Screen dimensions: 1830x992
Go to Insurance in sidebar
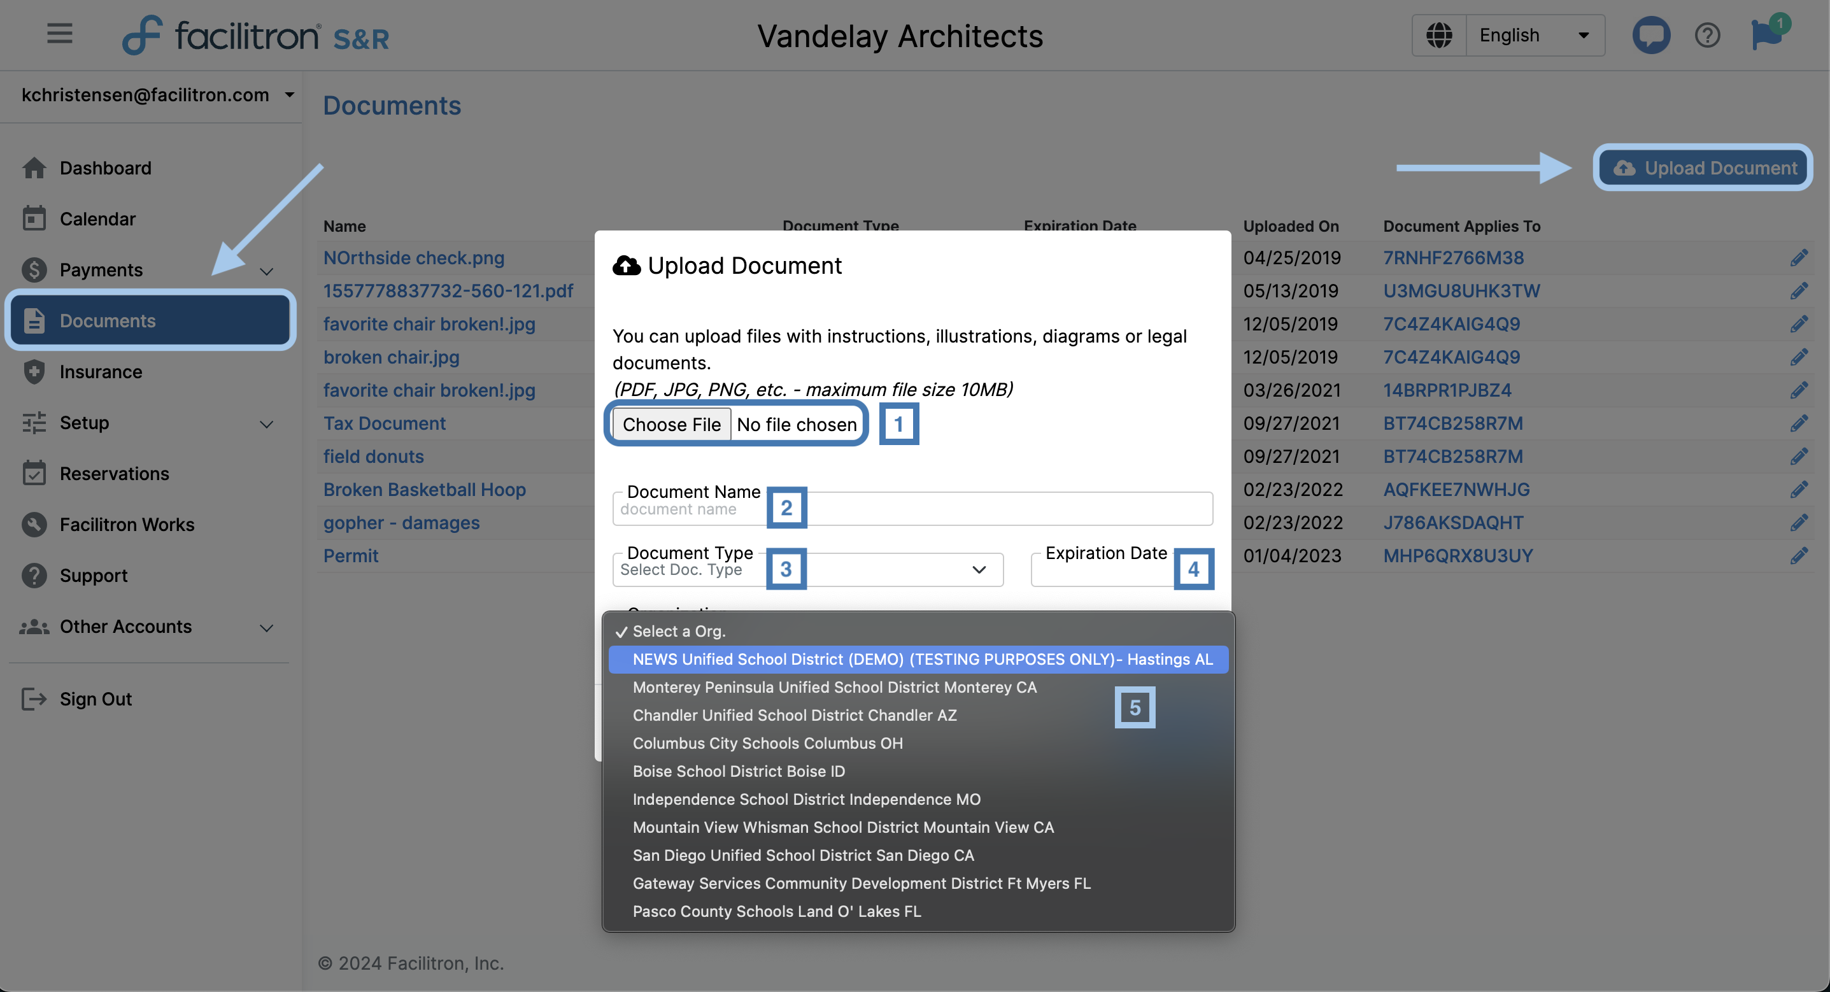click(x=100, y=372)
